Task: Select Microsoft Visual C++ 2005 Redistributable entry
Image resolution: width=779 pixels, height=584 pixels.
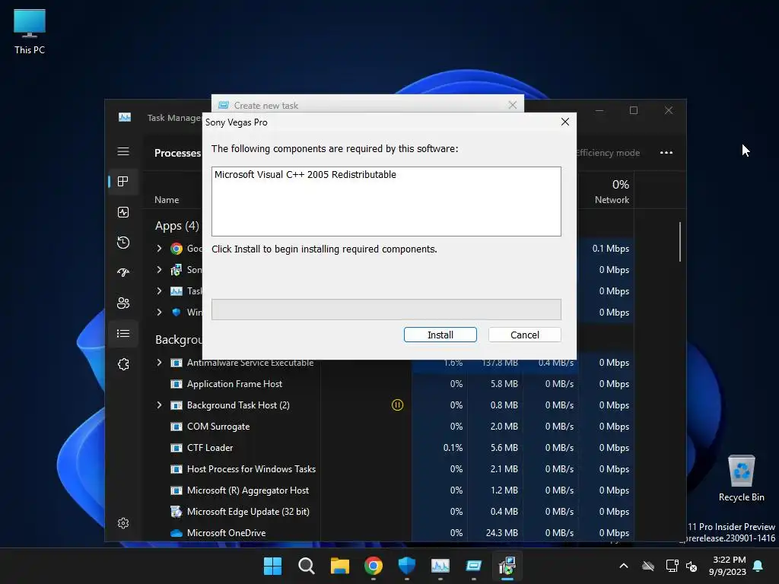Action: pos(306,175)
